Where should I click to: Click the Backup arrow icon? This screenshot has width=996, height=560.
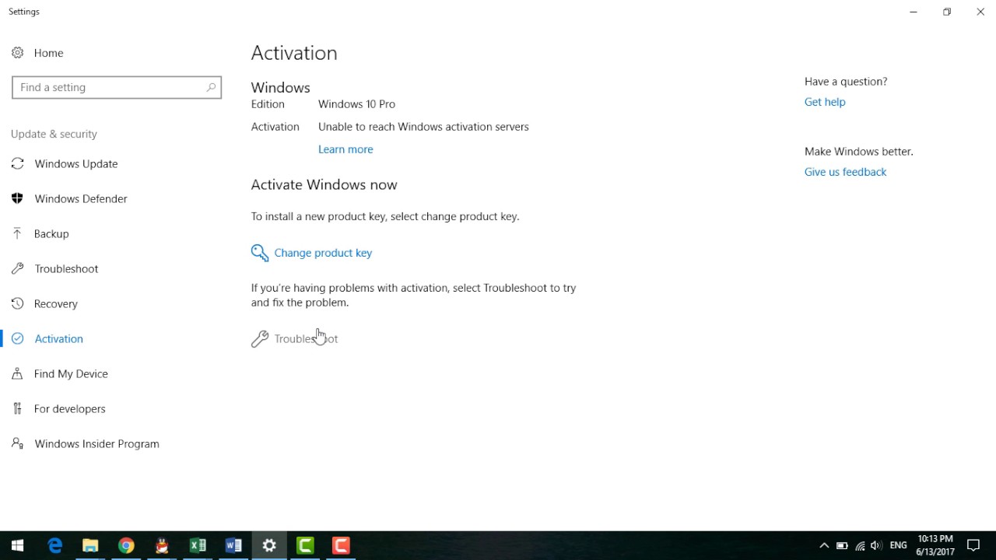(17, 233)
